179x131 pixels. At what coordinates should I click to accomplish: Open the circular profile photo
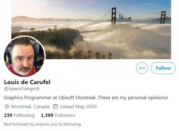(25, 56)
